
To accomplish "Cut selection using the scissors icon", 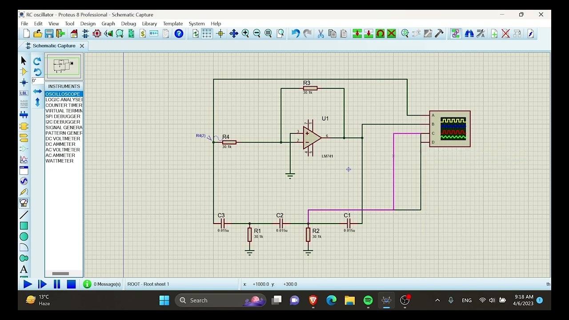I will point(321,34).
